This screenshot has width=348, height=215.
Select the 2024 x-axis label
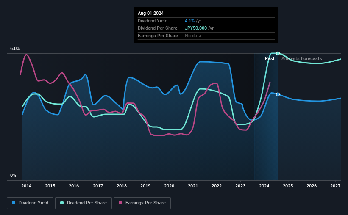coord(264,186)
